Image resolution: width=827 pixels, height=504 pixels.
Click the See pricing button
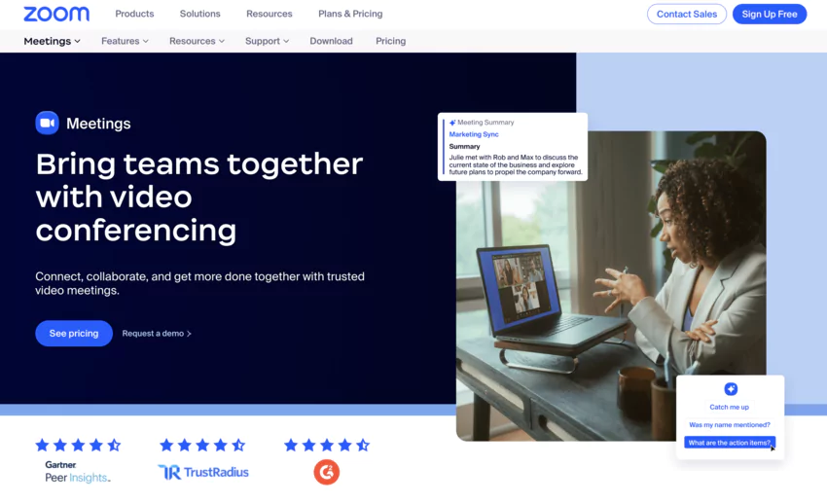74,333
